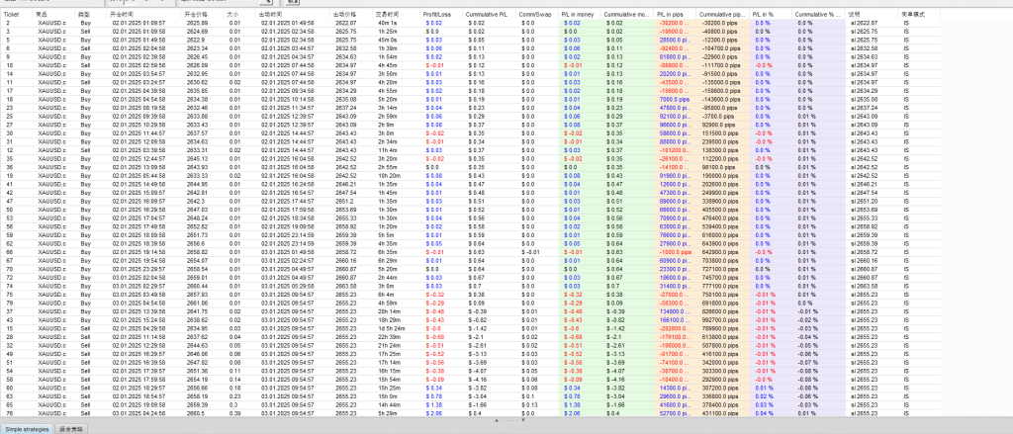Click the 说明 column header

854,16
